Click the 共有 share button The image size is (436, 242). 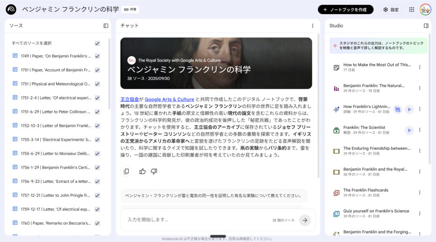(x=130, y=9)
